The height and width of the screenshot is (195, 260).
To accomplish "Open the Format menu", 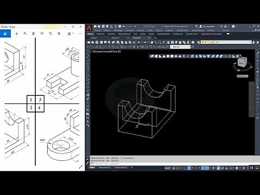I will tap(140, 30).
